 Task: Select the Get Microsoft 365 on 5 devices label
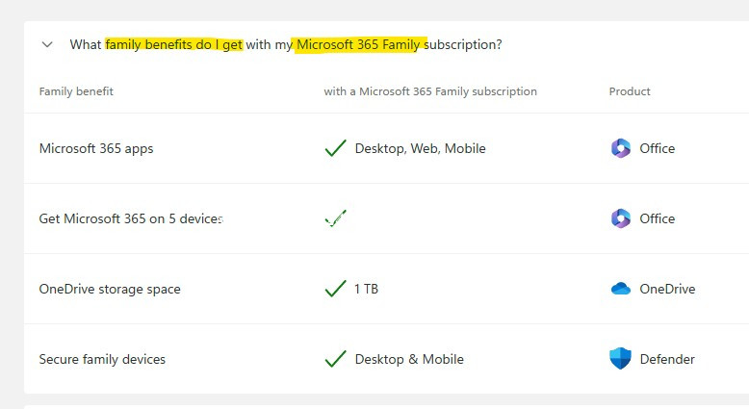click(x=131, y=218)
